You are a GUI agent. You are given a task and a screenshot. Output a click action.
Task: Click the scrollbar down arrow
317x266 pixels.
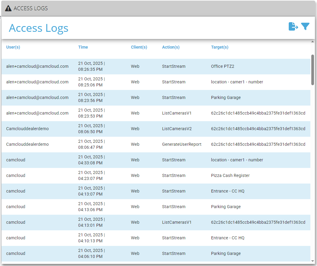click(x=313, y=261)
